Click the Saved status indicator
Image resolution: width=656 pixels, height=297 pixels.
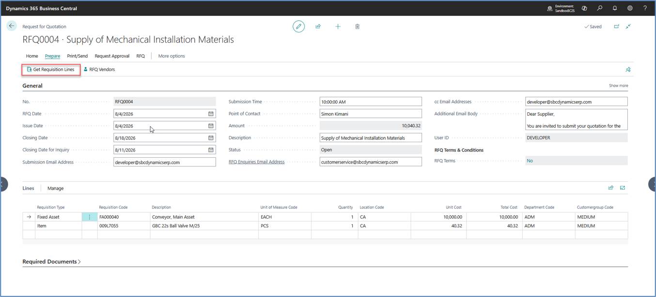(x=593, y=27)
